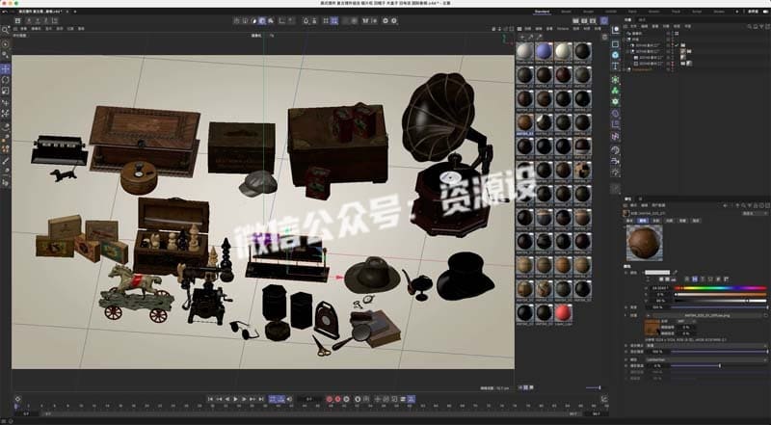
Task: Select the brush tool in left palette
Action: tap(6, 160)
